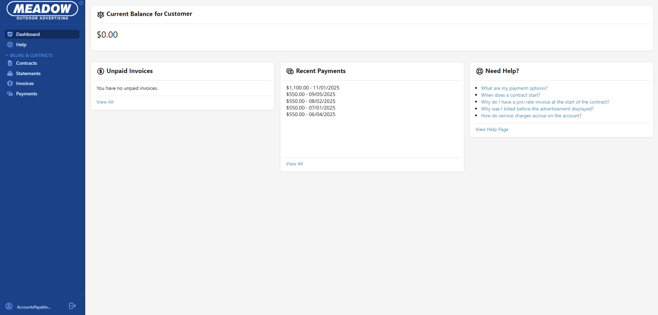The image size is (658, 315).
Task: Click the balance scale icon on Current Balance
Action: pyautogui.click(x=100, y=14)
